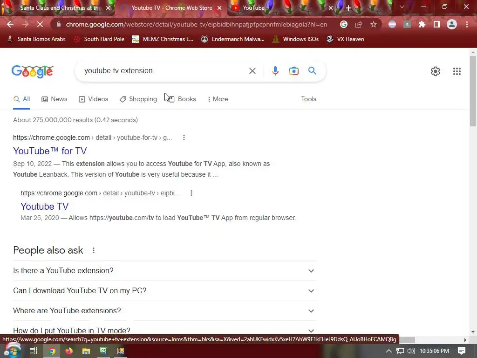
Task: Close the Santa Claus and Christmas tab
Action: pyautogui.click(x=108, y=8)
